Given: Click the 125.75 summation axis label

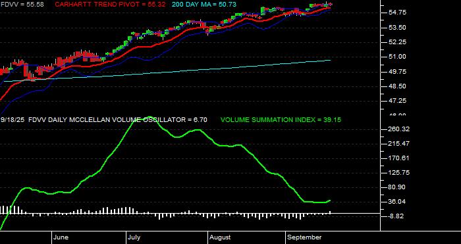Looking at the screenshot, I should [x=398, y=173].
